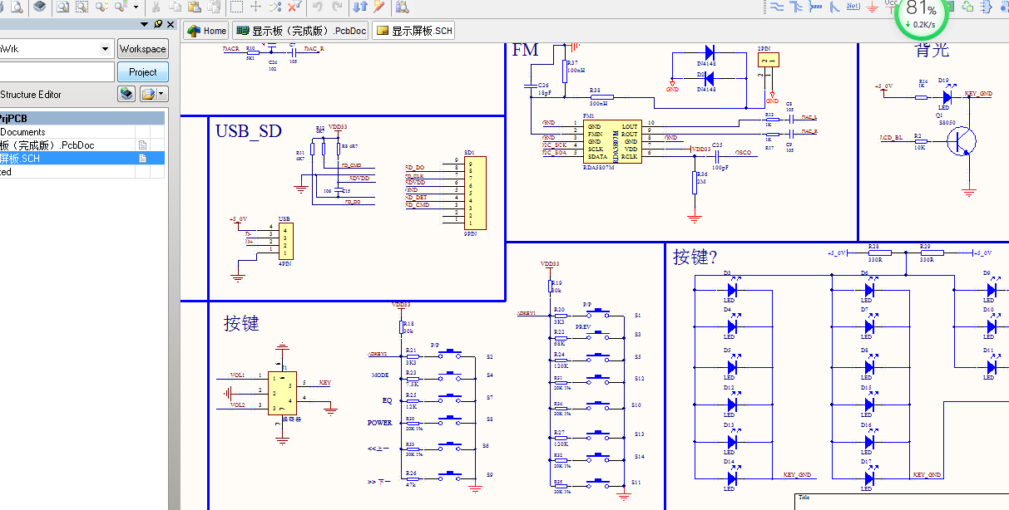Expand the project options dropdown arrow

pyautogui.click(x=161, y=95)
